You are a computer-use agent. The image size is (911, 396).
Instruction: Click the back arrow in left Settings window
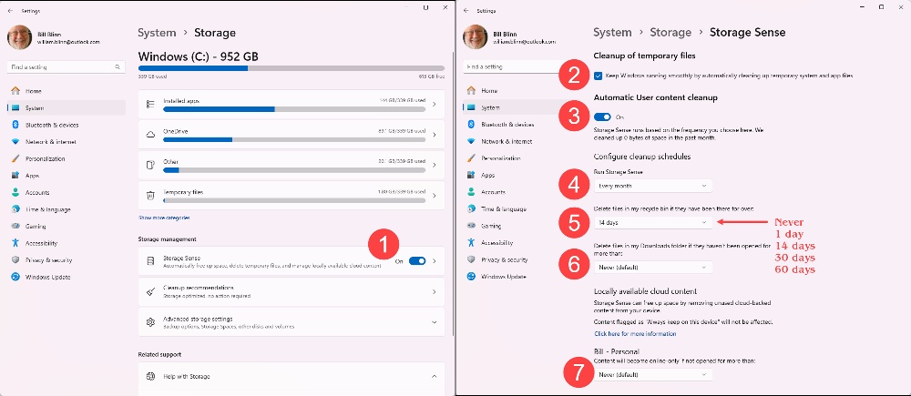(x=10, y=10)
